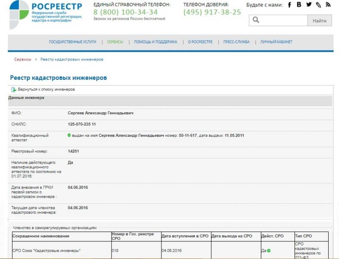Click the Сервисы breadcrumb link

point(22,59)
